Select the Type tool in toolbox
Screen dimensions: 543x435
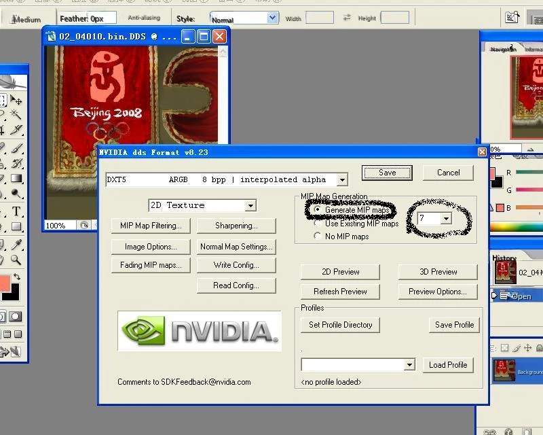pos(16,211)
